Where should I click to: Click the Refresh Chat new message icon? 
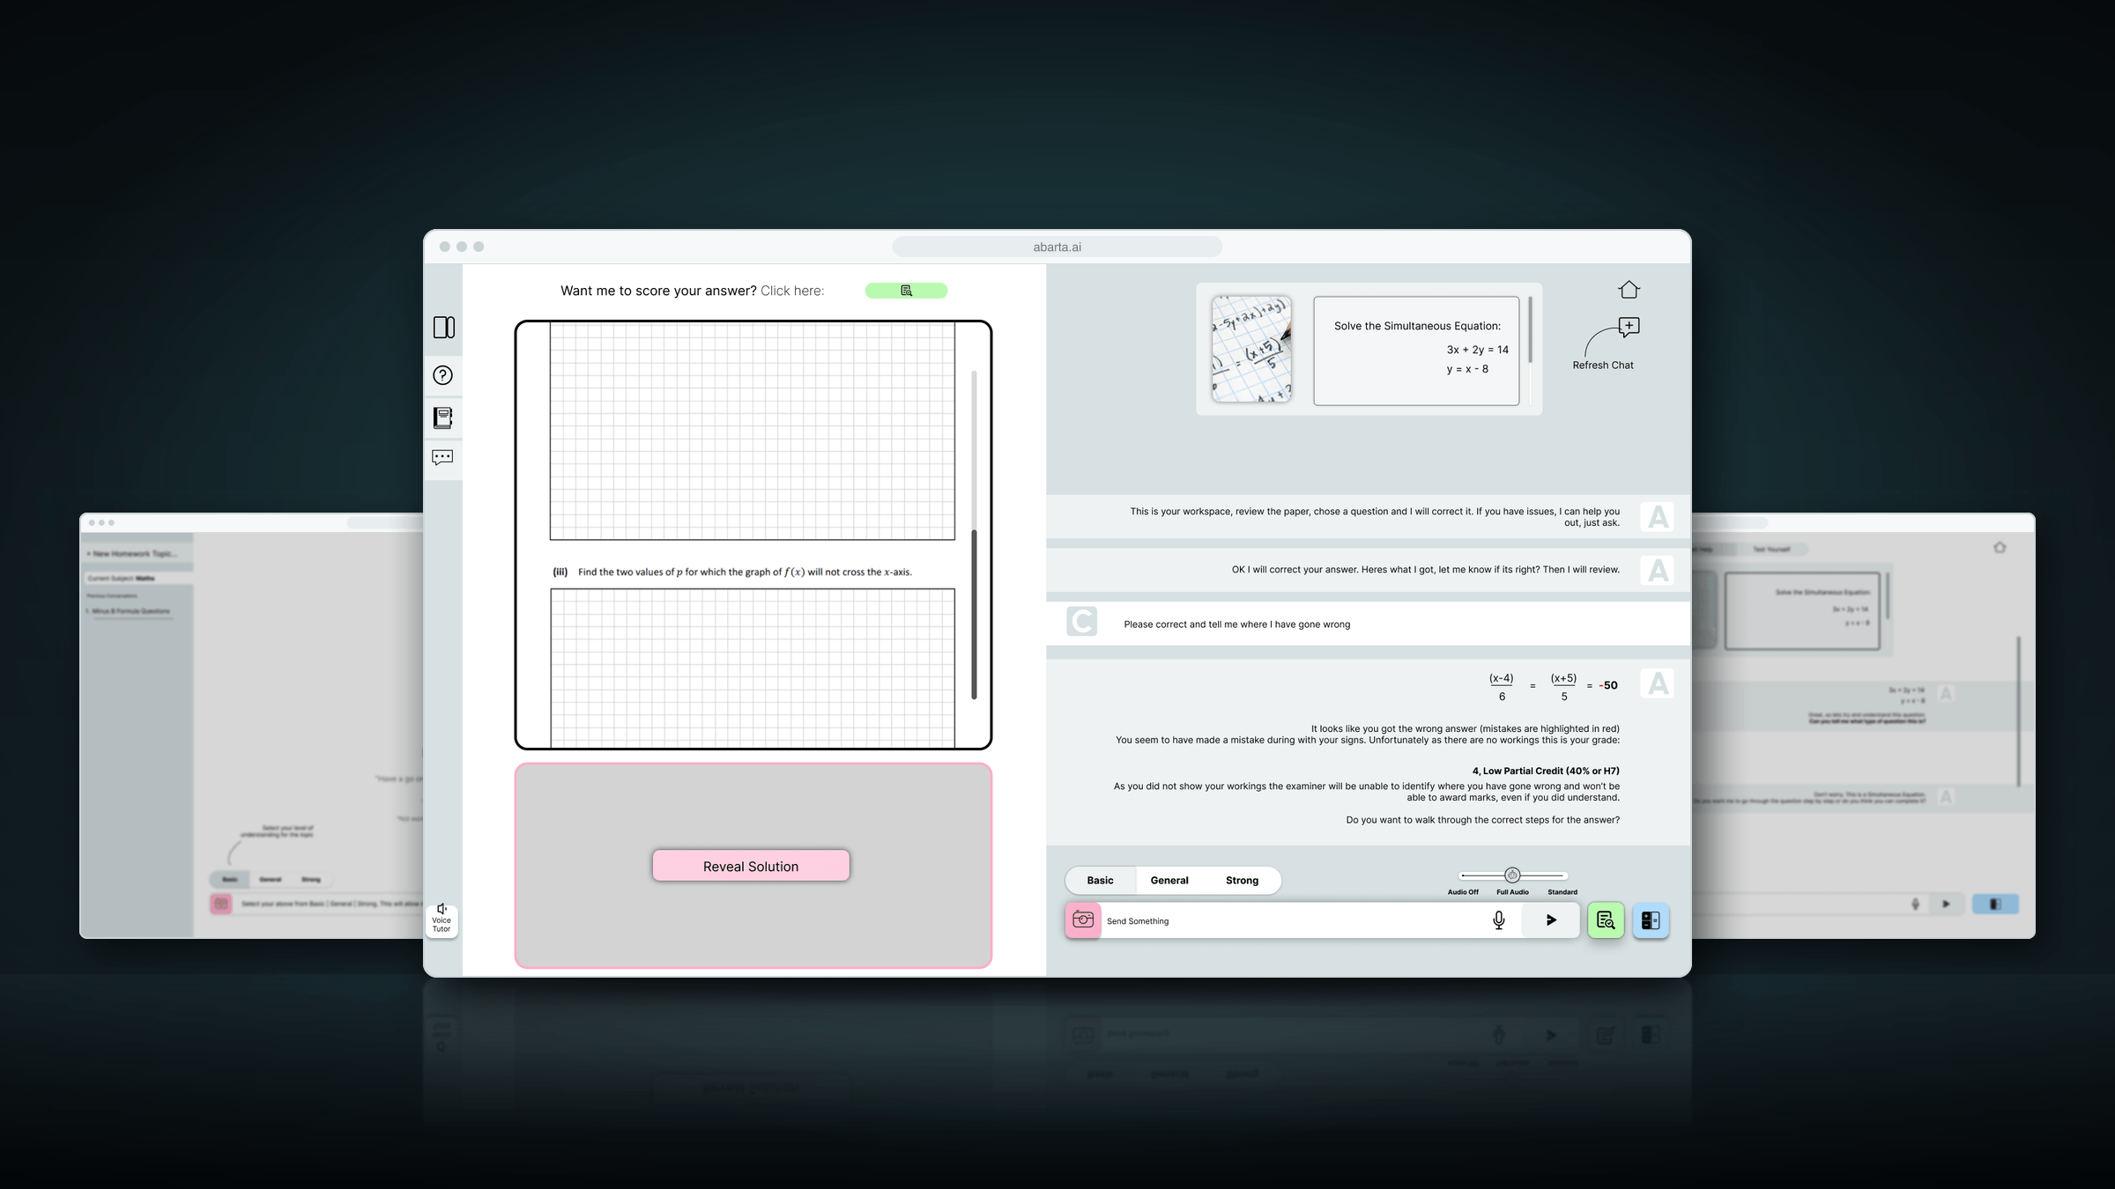pos(1629,327)
